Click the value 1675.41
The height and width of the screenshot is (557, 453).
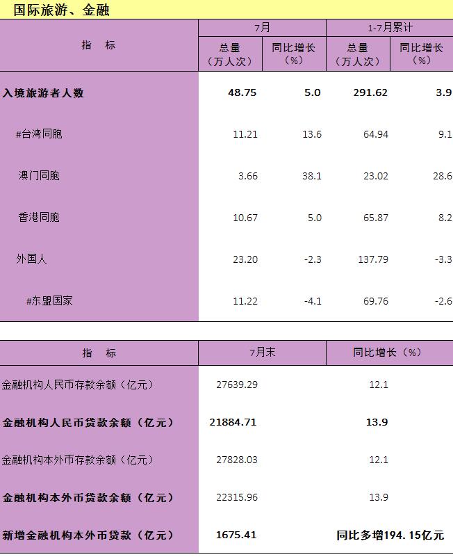click(x=236, y=535)
